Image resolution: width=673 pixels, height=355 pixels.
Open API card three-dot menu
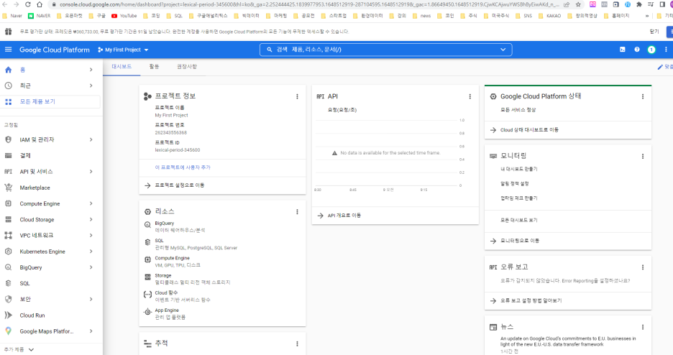470,96
